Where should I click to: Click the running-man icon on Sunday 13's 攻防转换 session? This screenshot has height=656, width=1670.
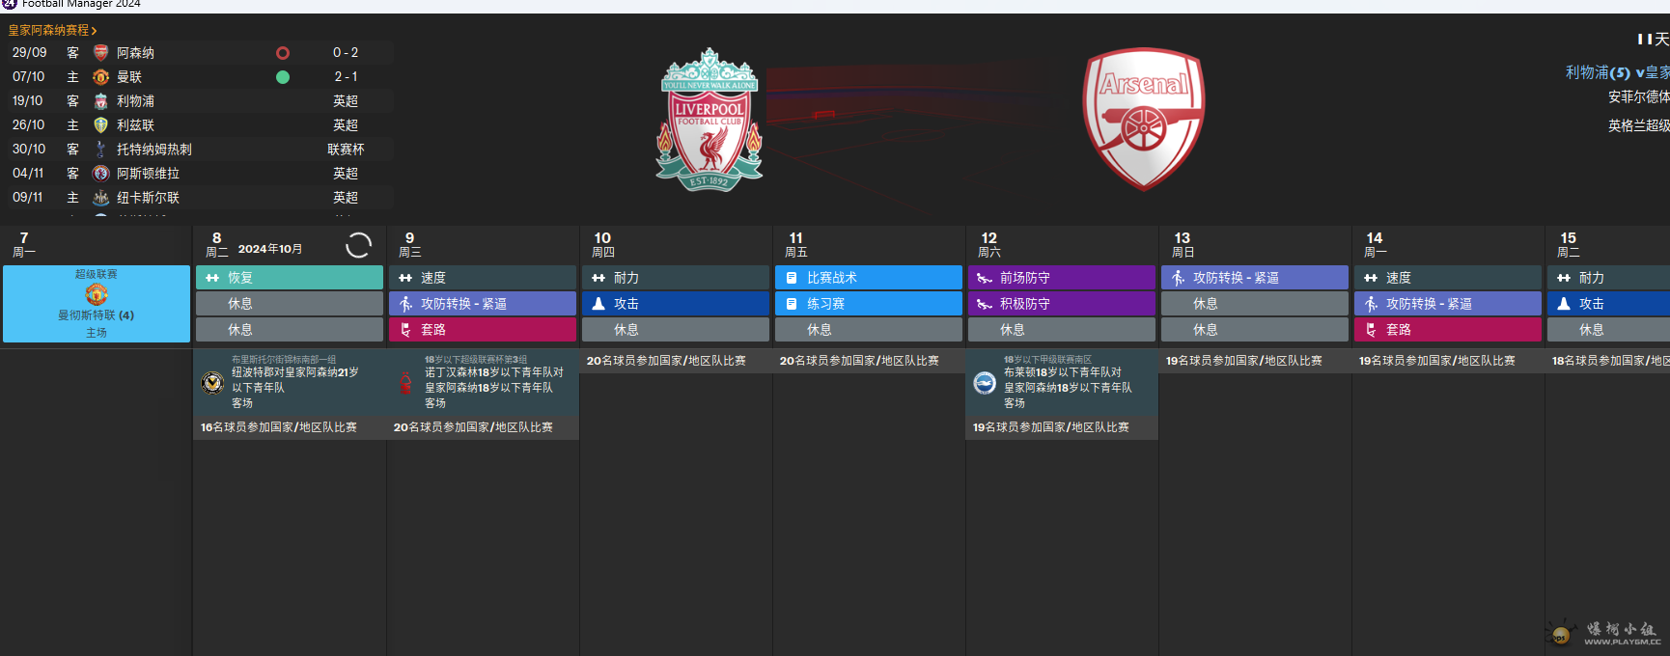click(x=1178, y=278)
